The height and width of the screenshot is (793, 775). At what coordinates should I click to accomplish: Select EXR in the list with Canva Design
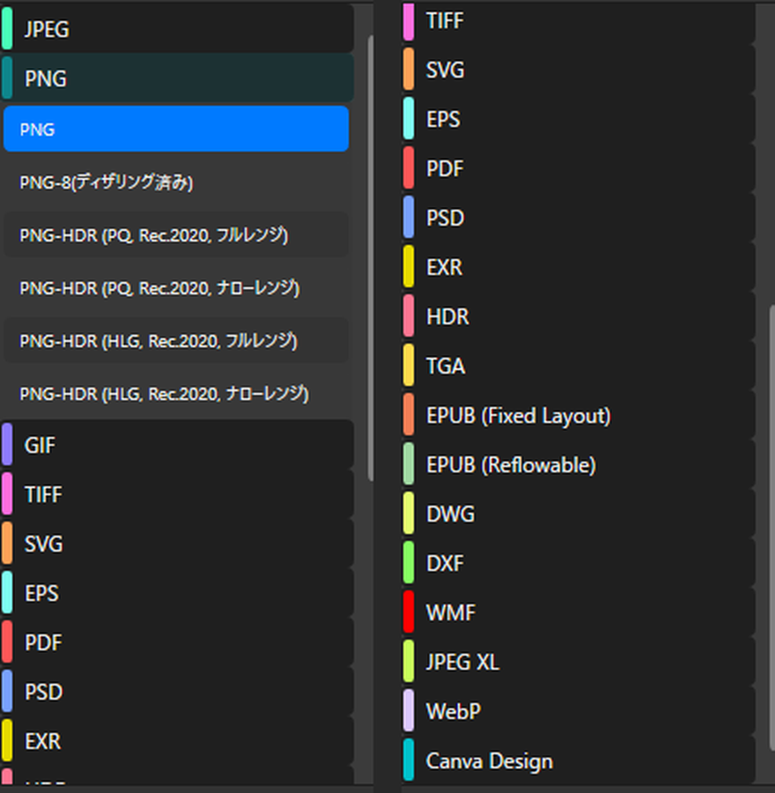tap(579, 266)
